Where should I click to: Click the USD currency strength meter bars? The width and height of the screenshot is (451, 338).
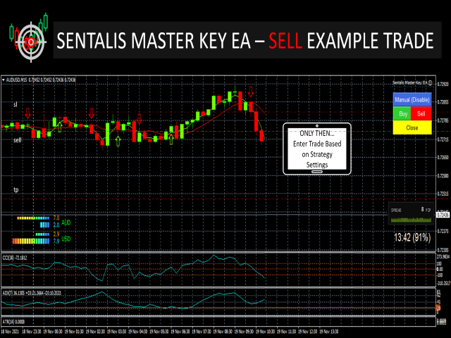[31, 238]
